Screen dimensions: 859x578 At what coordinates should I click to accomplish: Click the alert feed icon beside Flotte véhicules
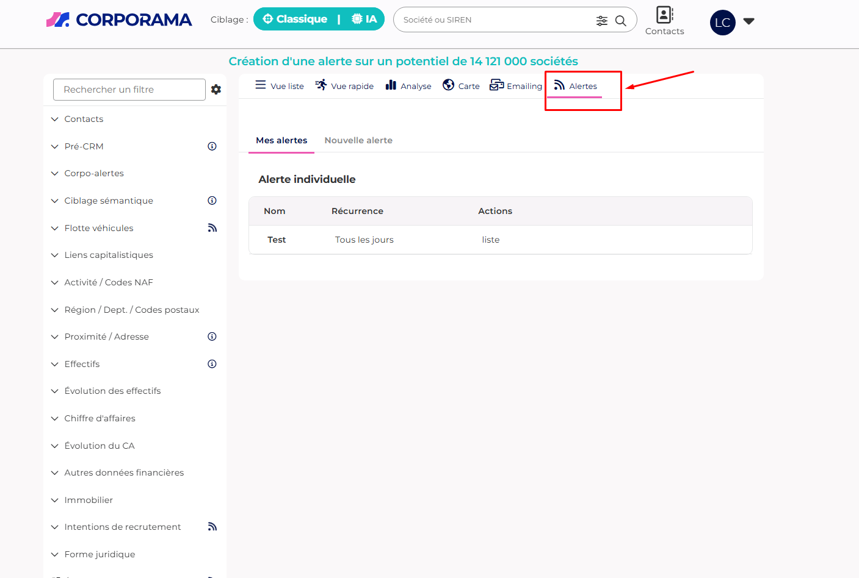pos(212,228)
